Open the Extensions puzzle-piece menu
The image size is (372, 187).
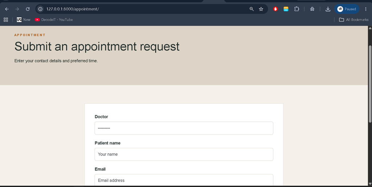[296, 9]
